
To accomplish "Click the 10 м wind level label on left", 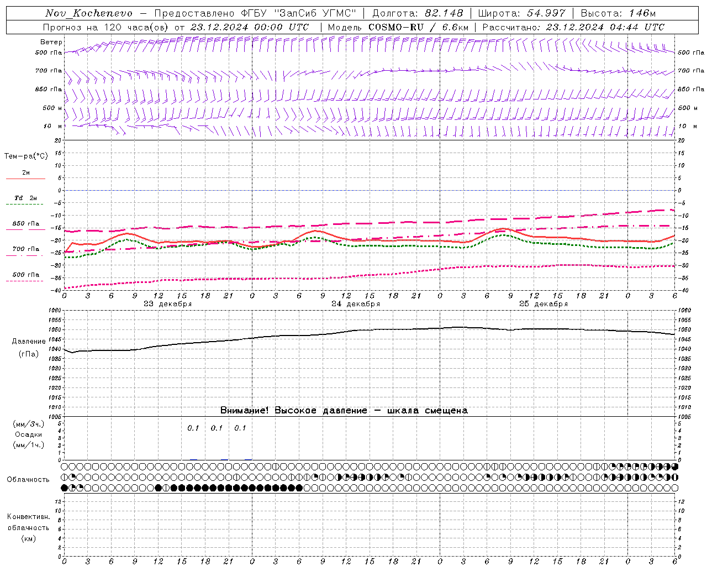I will pos(52,126).
